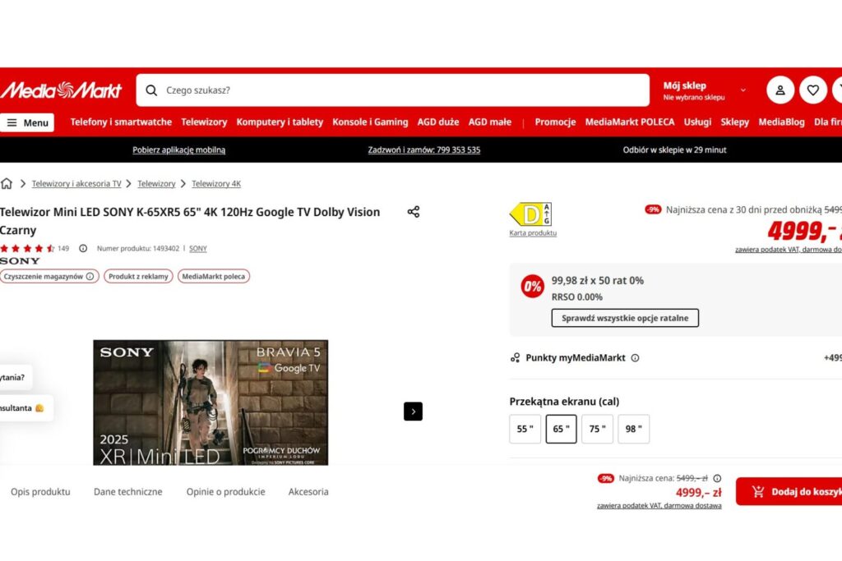Image resolution: width=842 pixels, height=561 pixels.
Task: Expand the Mój sklep store dropdown
Action: pos(743,90)
